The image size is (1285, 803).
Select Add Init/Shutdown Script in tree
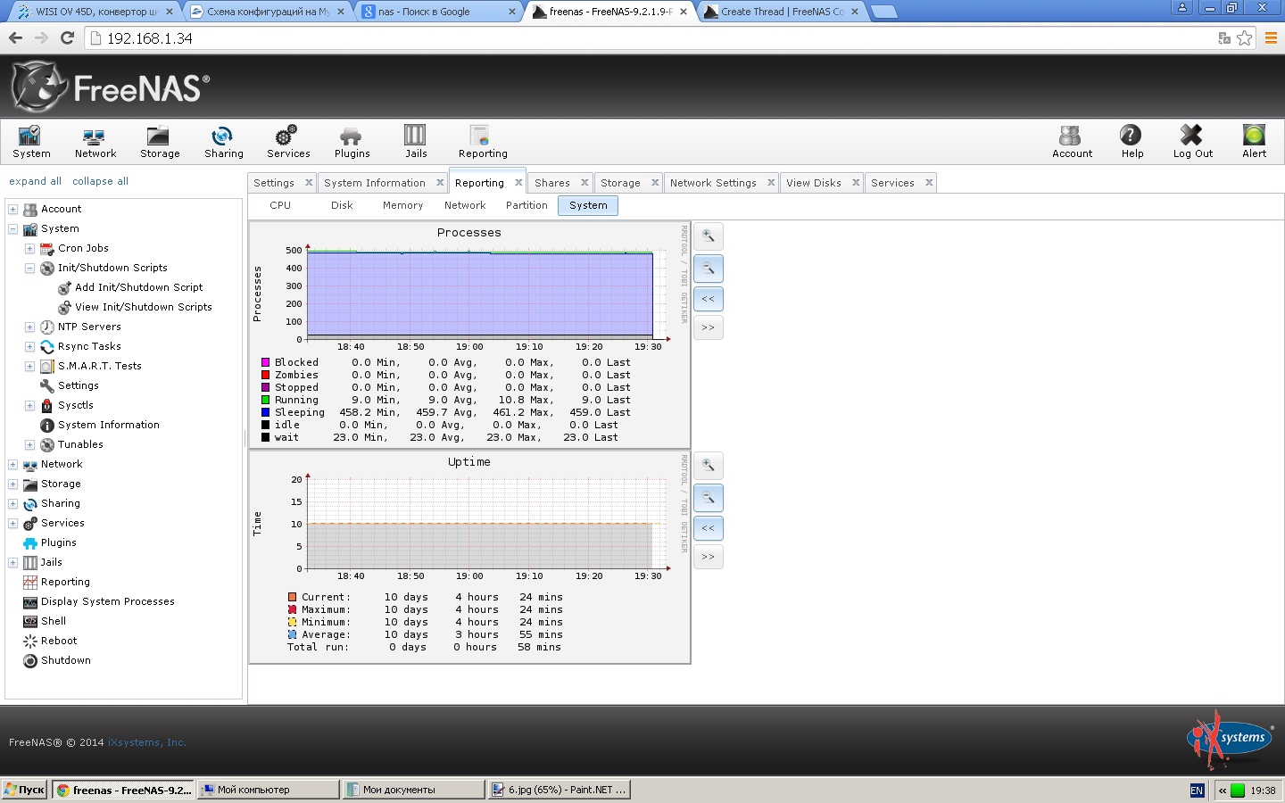click(138, 287)
